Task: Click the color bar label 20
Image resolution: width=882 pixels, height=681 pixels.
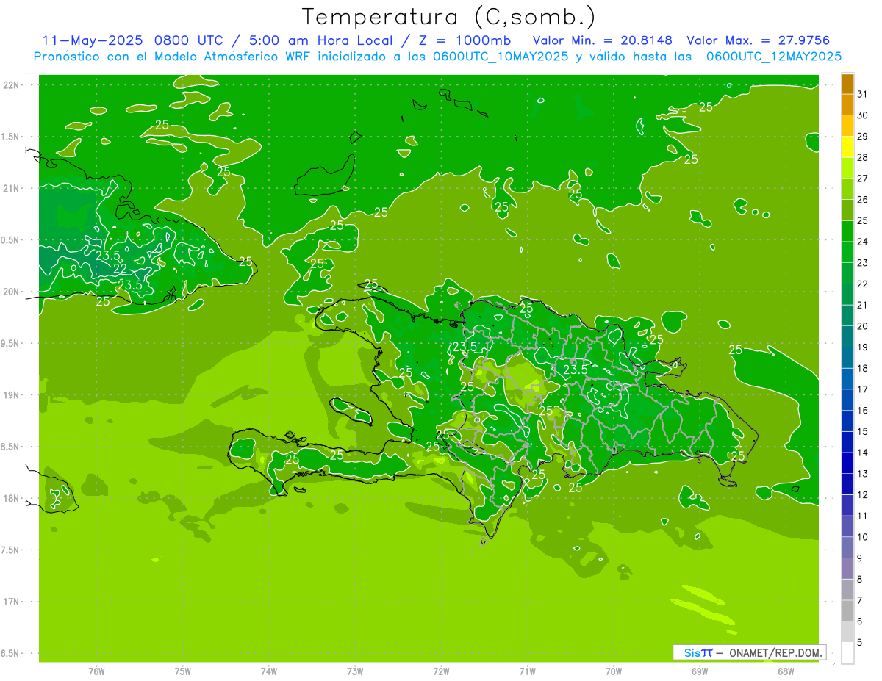Action: coord(863,325)
